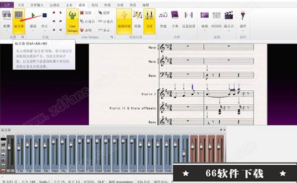Screen dimensions: 297x183
Task: Close the mixer panel with its X
Action: pyautogui.click(x=225, y=130)
